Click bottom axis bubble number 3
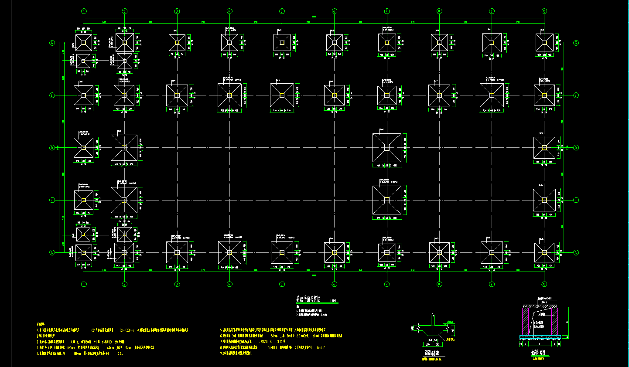The width and height of the screenshot is (629, 367). coord(177,284)
